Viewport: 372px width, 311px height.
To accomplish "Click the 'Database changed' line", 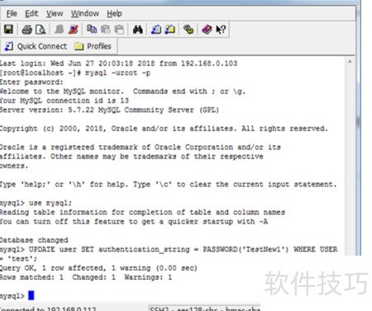I will (34, 240).
